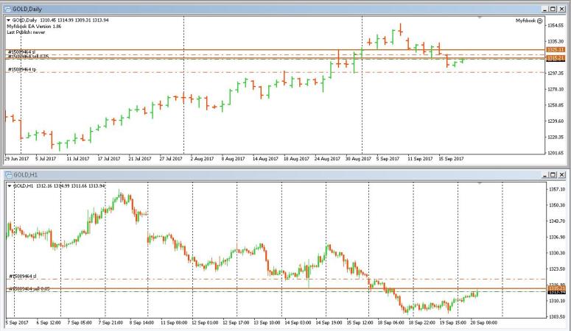This screenshot has height=331, width=571.
Task: Select the sell 0.05 order label on Daily chart
Action: point(28,57)
